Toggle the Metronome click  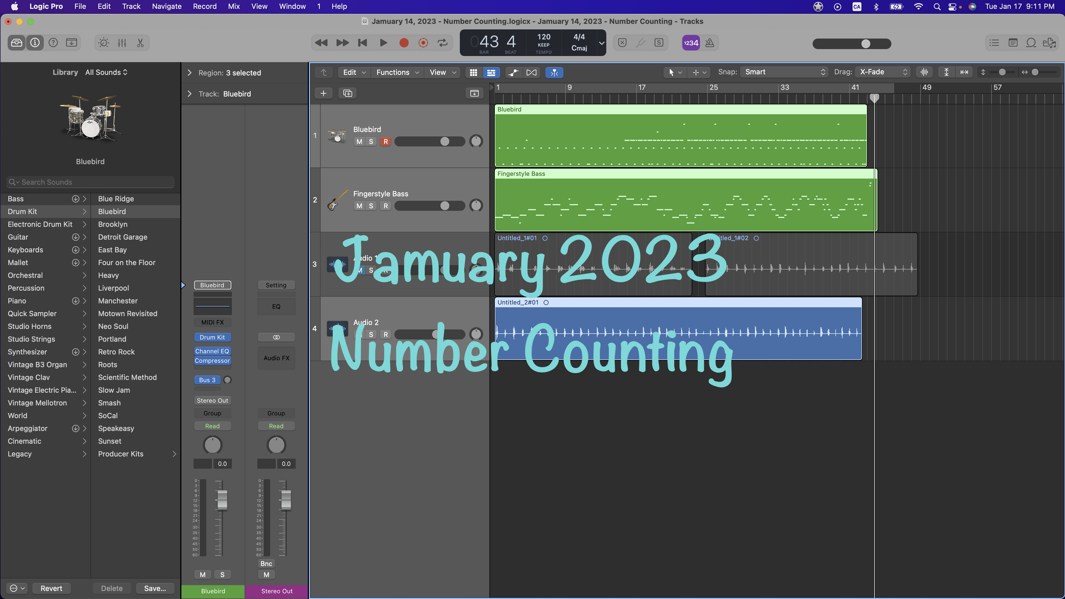[x=709, y=43]
